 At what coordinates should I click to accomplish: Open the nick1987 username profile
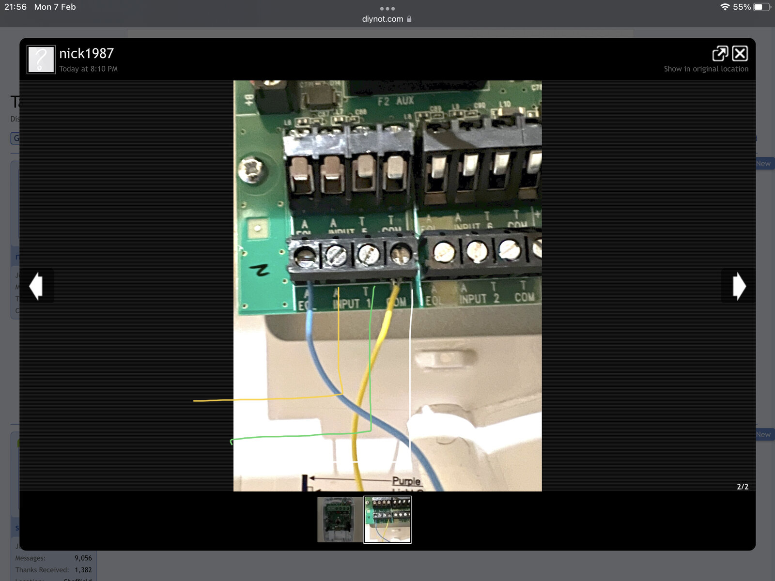pyautogui.click(x=86, y=53)
